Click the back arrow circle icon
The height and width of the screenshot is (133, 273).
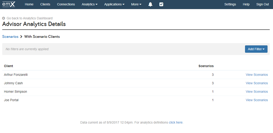point(4,18)
